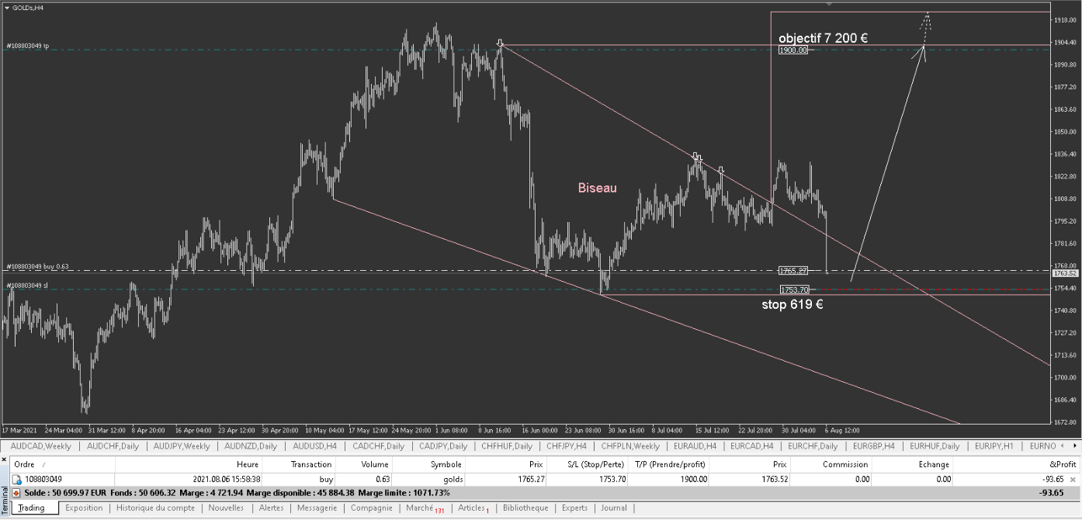Select the Biseau text label on chart
The height and width of the screenshot is (520, 1082).
click(598, 188)
